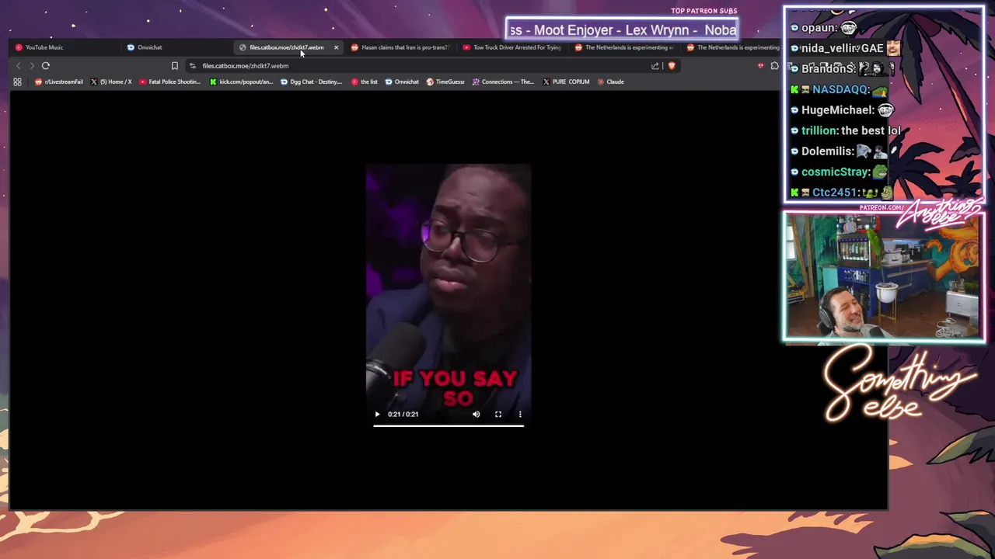Enter fullscreen on the video player

[x=498, y=415]
